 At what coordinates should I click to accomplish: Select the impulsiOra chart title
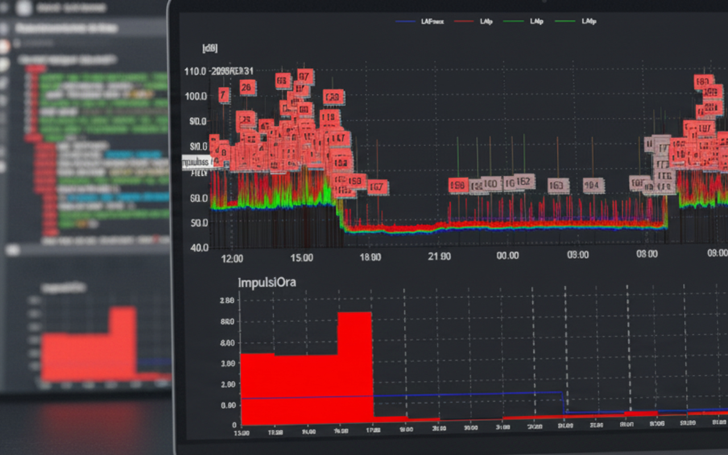click(267, 282)
